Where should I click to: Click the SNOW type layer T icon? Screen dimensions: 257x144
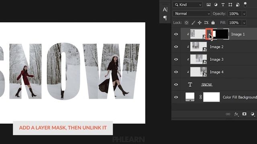tap(190, 84)
